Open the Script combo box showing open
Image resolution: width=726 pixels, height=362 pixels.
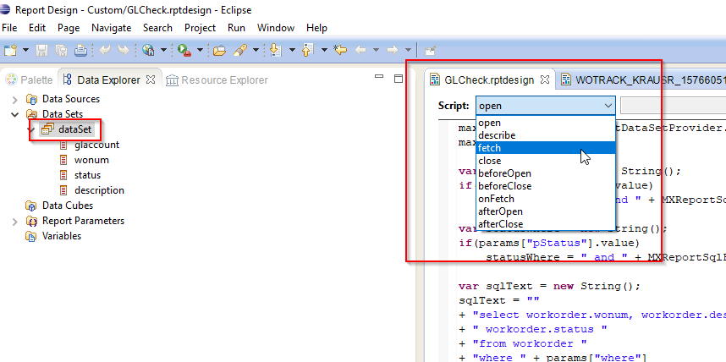tap(546, 106)
